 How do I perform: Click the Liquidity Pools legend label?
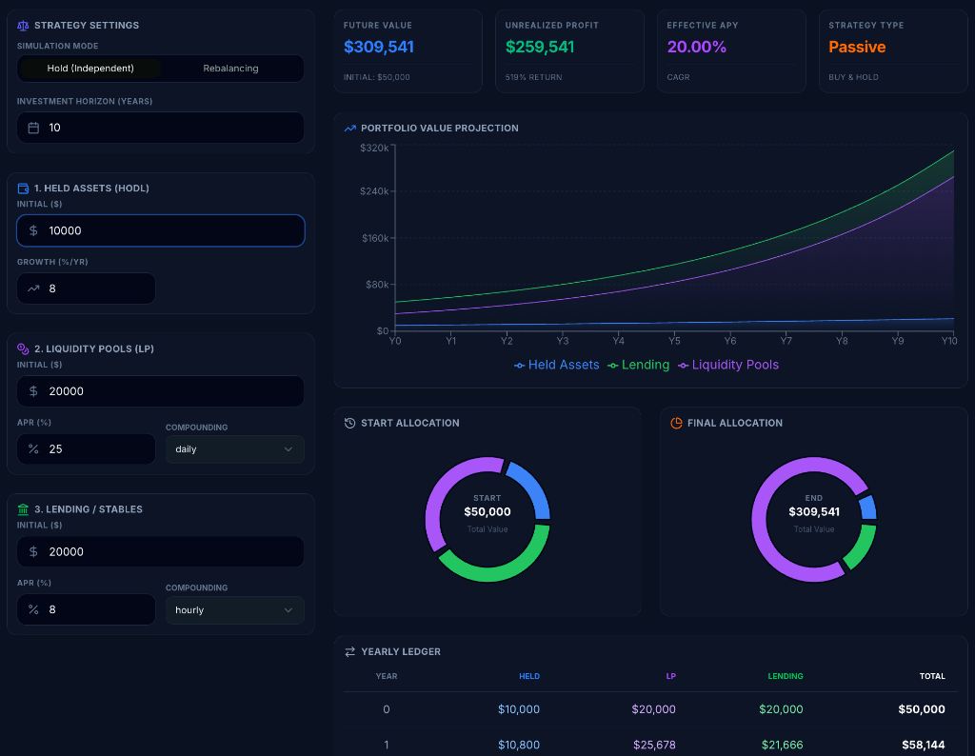(735, 365)
